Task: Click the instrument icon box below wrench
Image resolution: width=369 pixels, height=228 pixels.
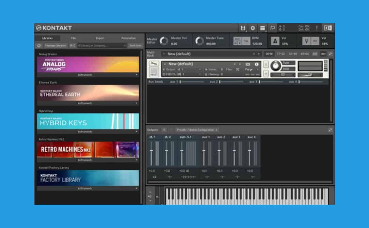Action: (x=154, y=72)
